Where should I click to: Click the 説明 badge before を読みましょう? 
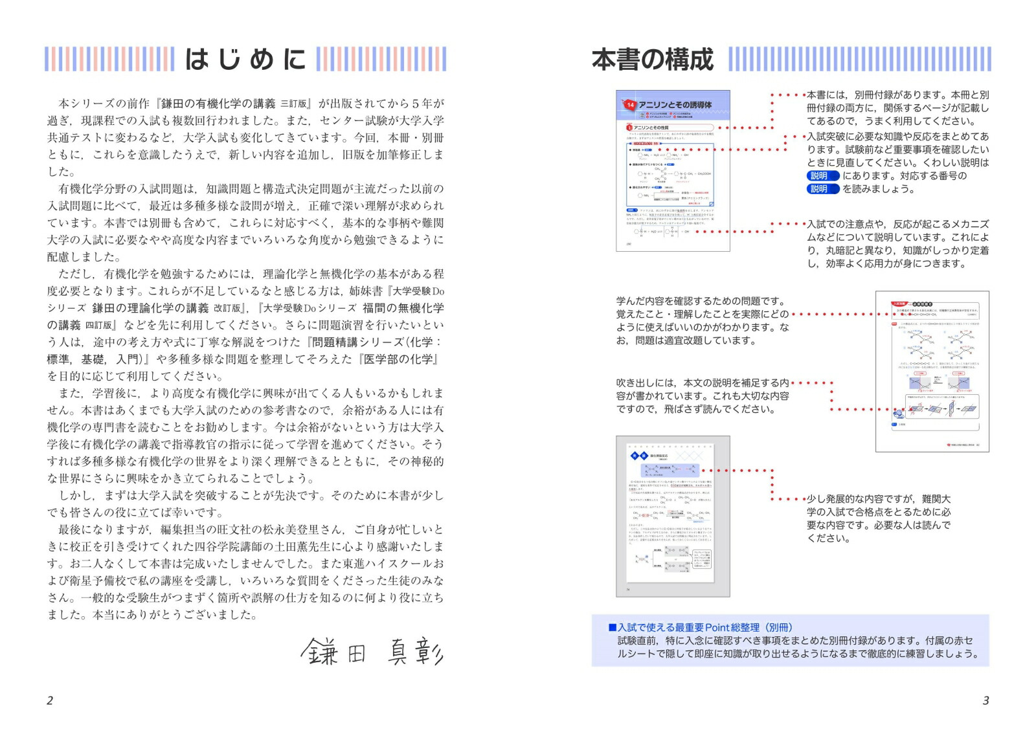coord(823,189)
